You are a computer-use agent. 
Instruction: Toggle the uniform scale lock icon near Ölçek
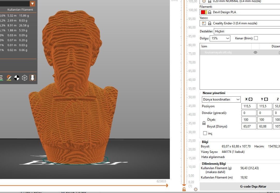(x=204, y=123)
